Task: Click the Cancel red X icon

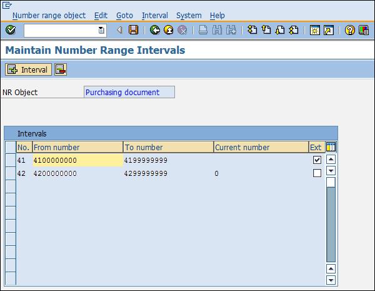Action: pyautogui.click(x=182, y=30)
